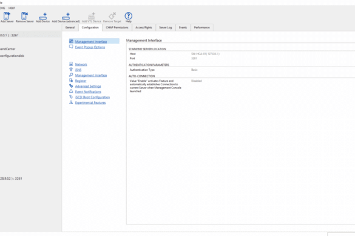Viewport: 355px width, 236px height.
Task: Open Help from the toolbar icon
Action: point(129,16)
